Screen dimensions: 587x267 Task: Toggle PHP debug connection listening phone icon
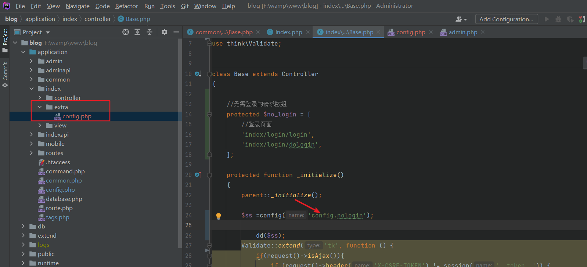pyautogui.click(x=582, y=19)
